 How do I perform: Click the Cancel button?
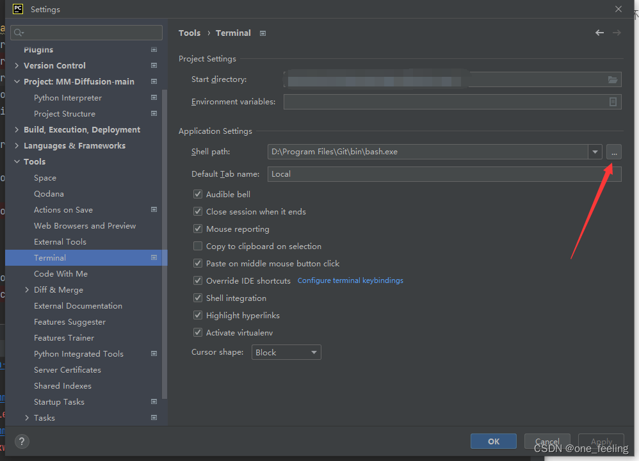(547, 441)
